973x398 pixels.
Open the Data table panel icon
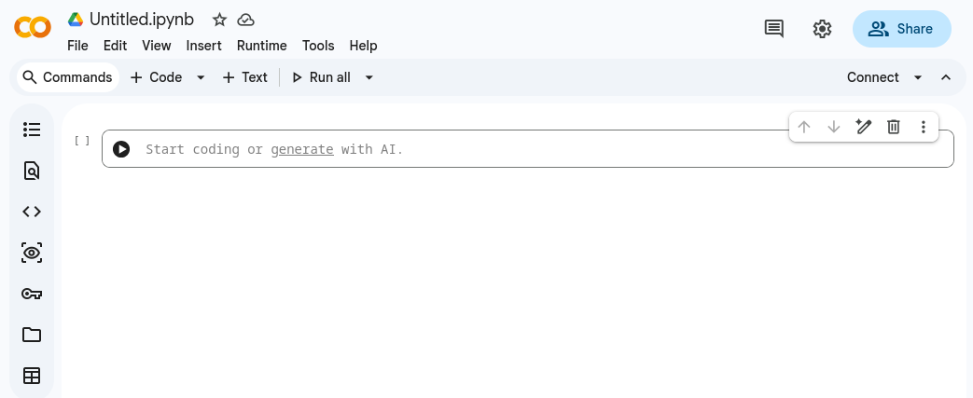tap(32, 376)
